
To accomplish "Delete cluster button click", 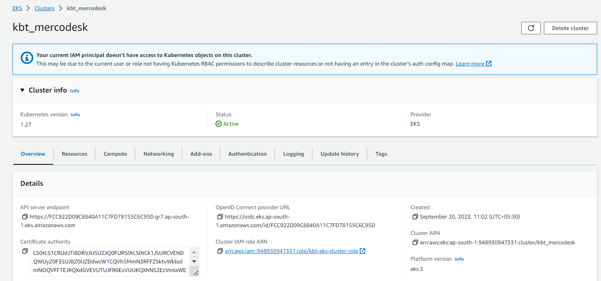I will (570, 28).
